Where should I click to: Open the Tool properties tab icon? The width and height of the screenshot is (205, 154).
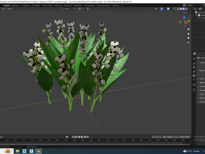pos(194,59)
